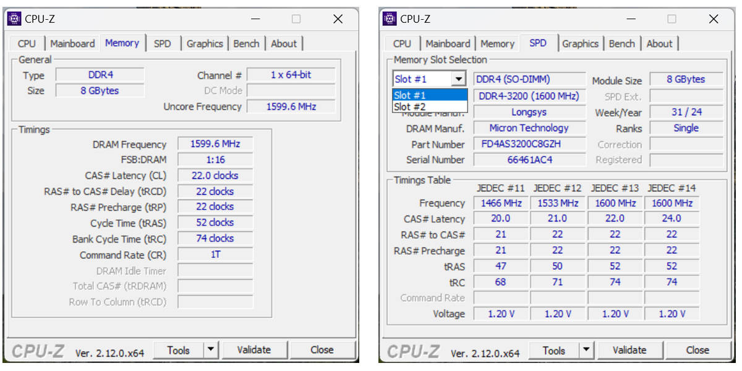
Task: Click the Uncore Frequency 1599.6 MHz value
Action: tap(291, 106)
